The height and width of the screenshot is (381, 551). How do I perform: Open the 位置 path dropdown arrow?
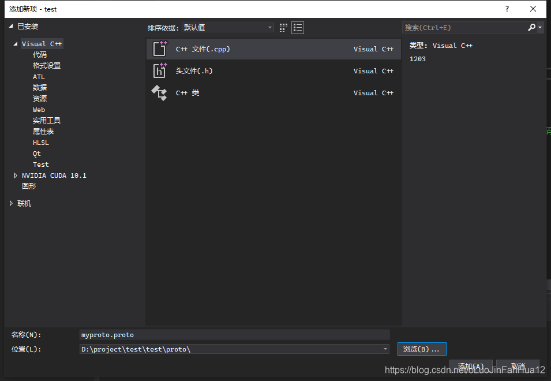pyautogui.click(x=385, y=349)
